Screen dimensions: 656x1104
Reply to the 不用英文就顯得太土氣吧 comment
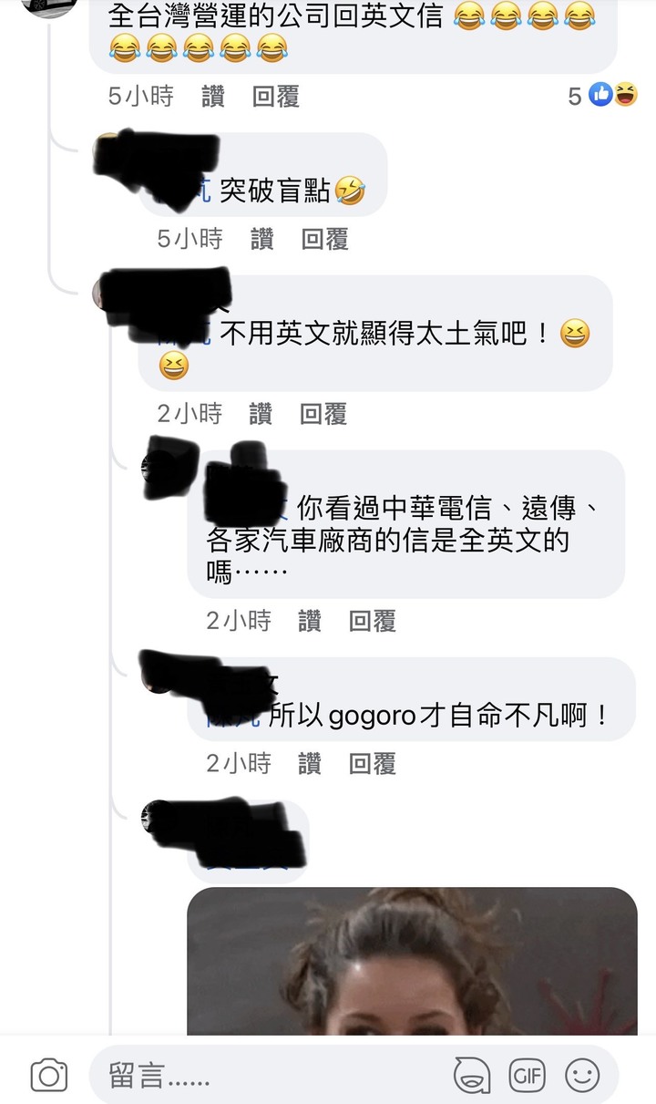pyautogui.click(x=323, y=414)
